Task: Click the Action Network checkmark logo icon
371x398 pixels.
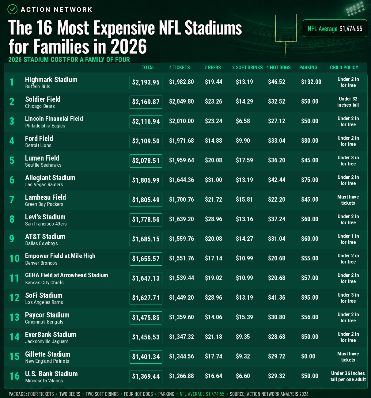Action: click(x=12, y=9)
